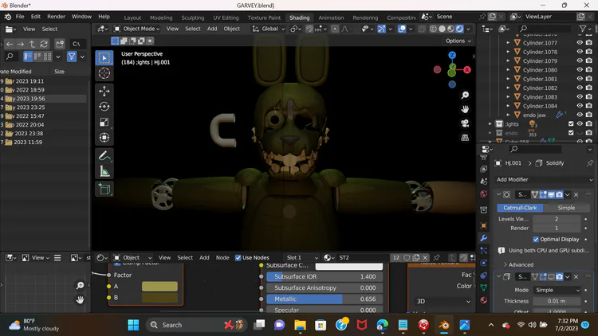Click the Subsurface IOR slider
The image size is (598, 336).
[325, 276]
